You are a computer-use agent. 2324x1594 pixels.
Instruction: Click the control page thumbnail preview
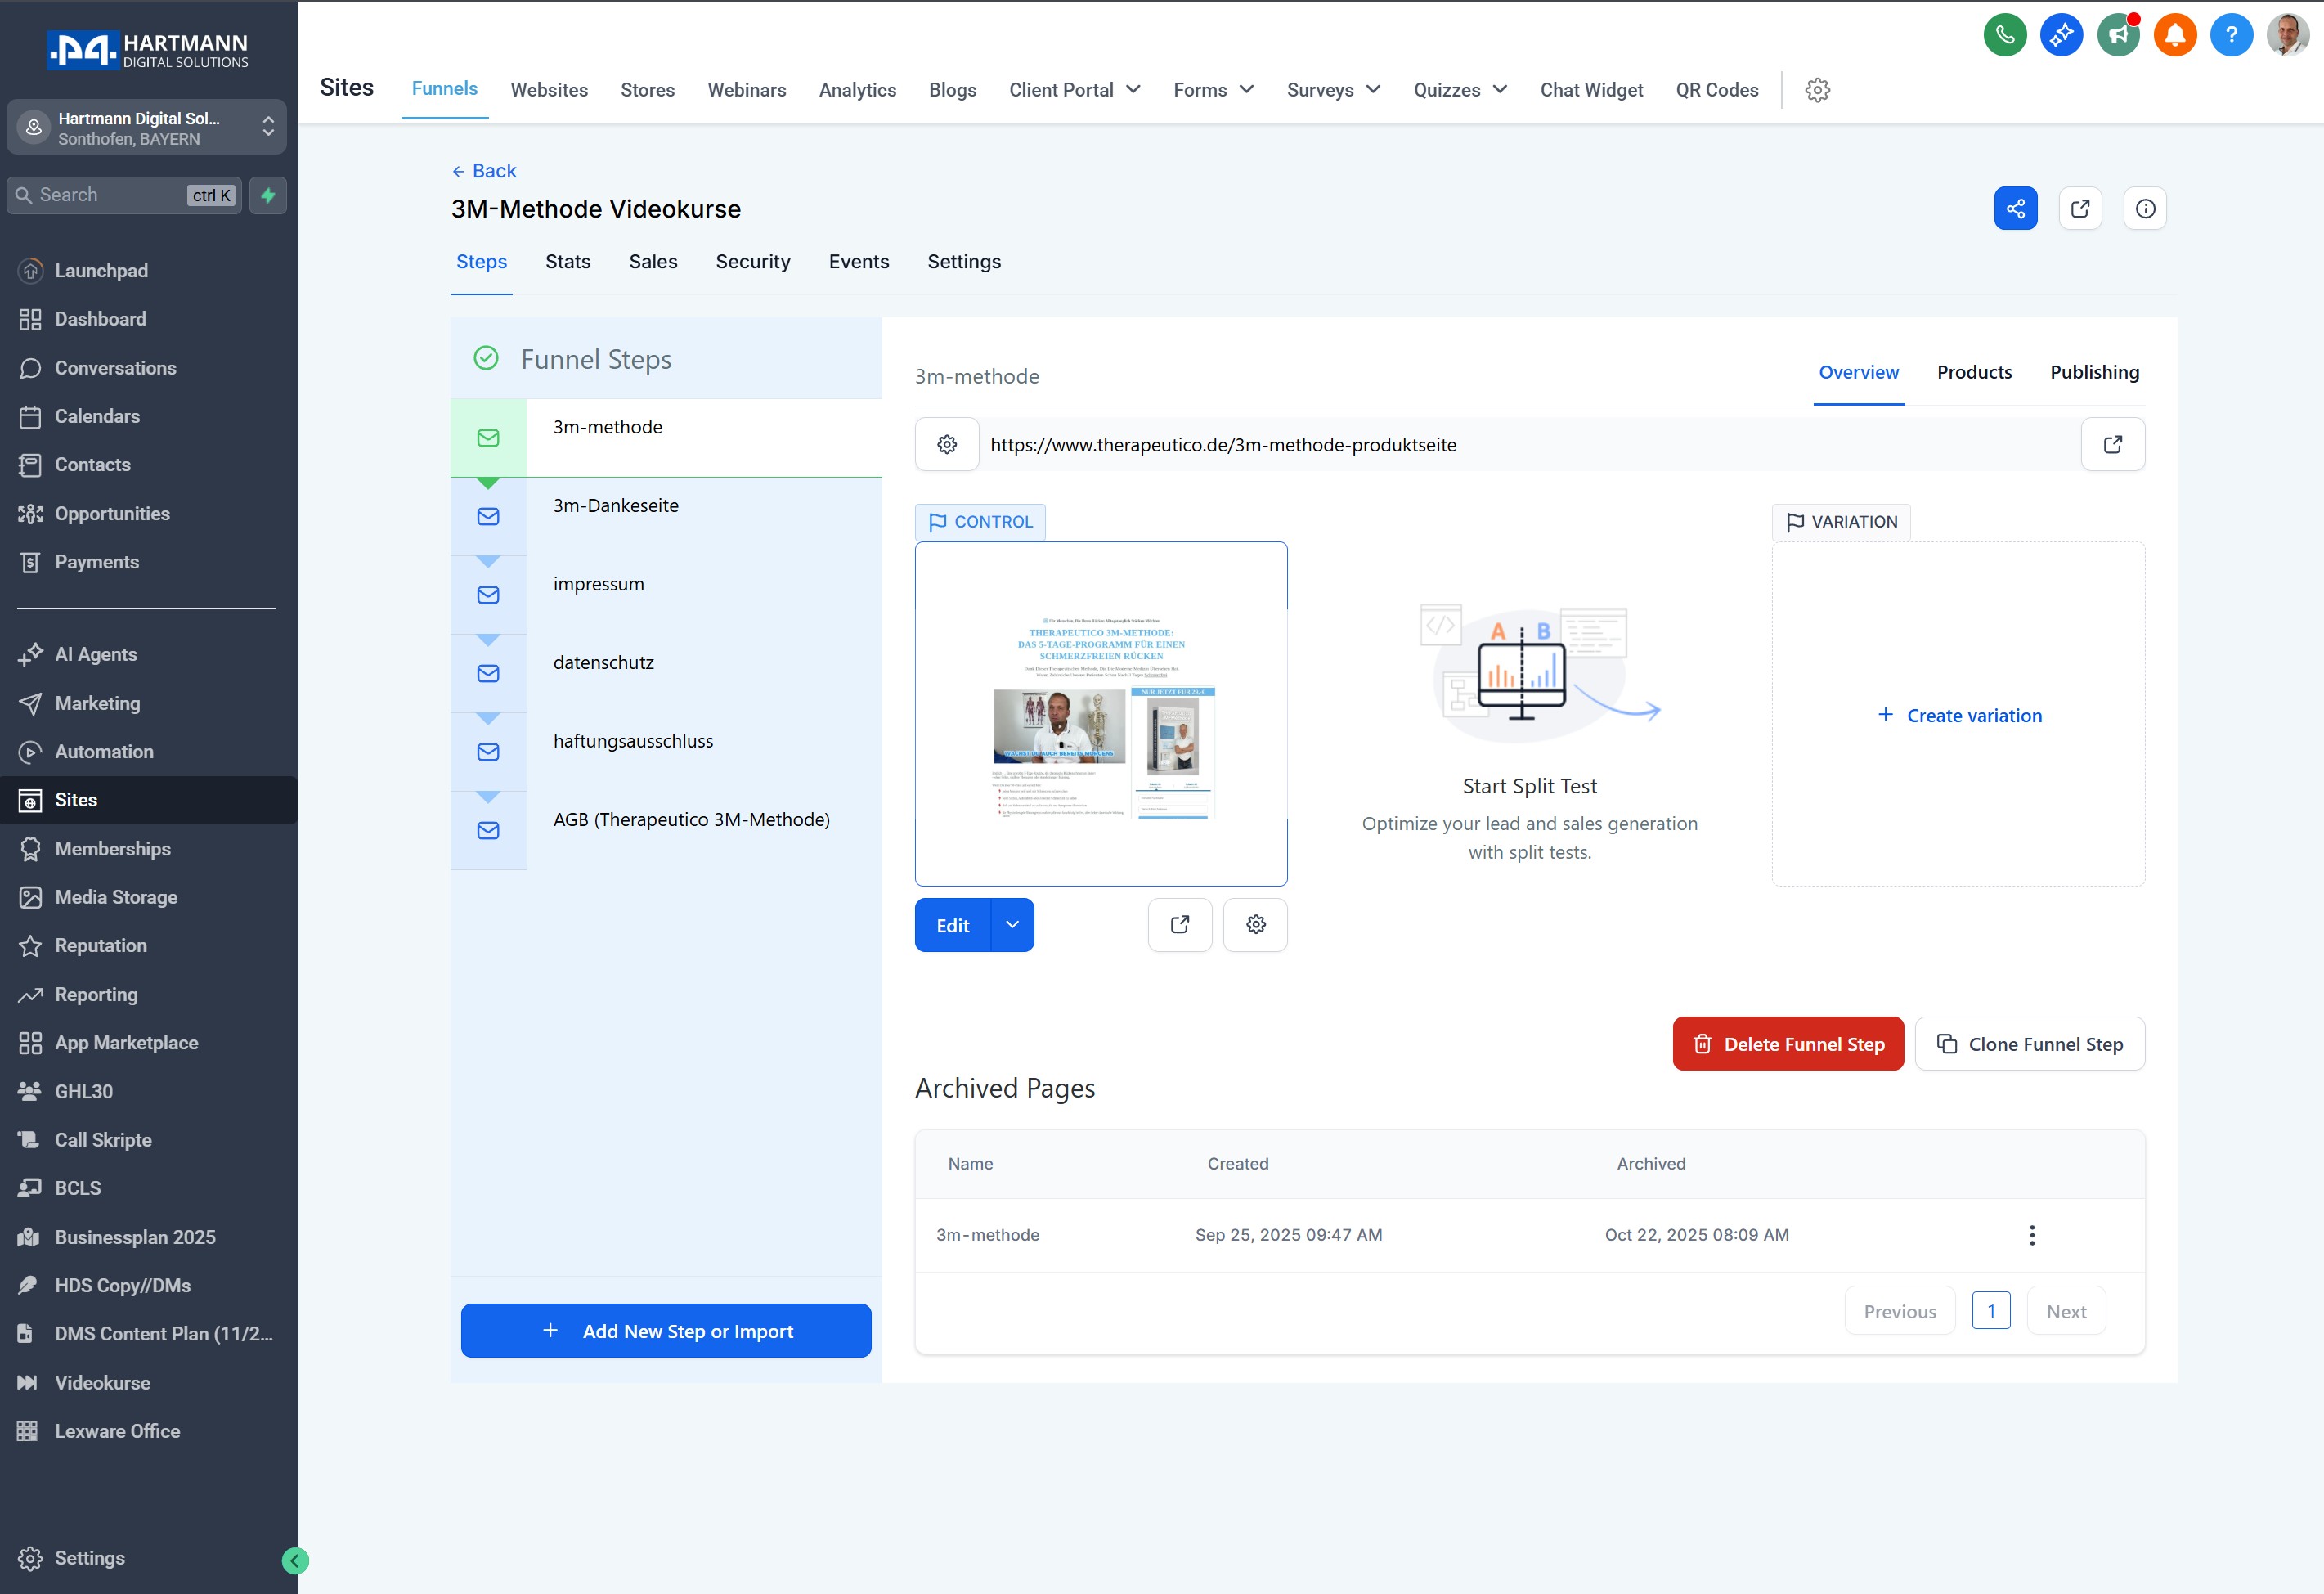coord(1100,713)
